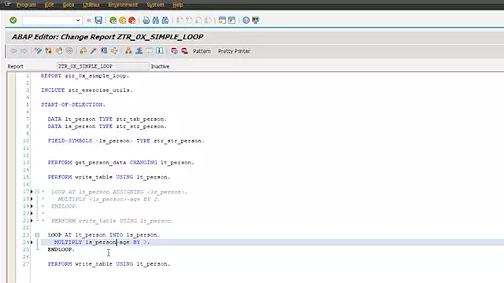
Task: Click 'DATA ls_person TYPE ztr_str_person.'
Action: point(107,127)
